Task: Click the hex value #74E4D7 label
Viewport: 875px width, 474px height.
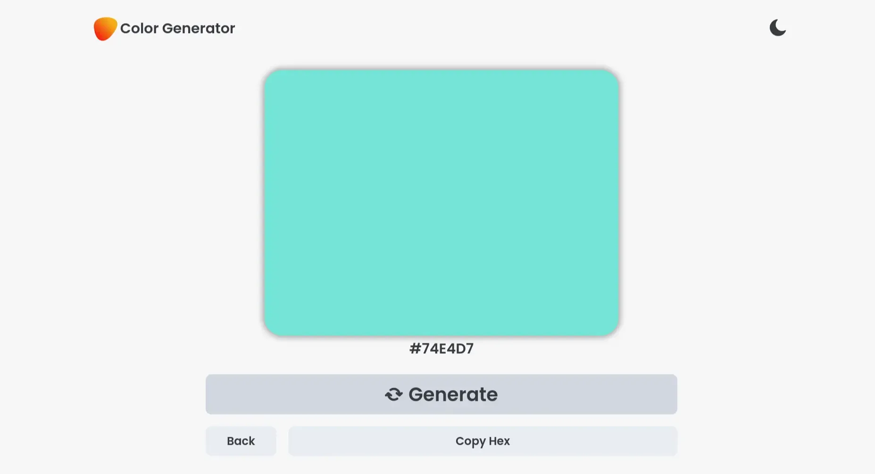Action: (442, 349)
